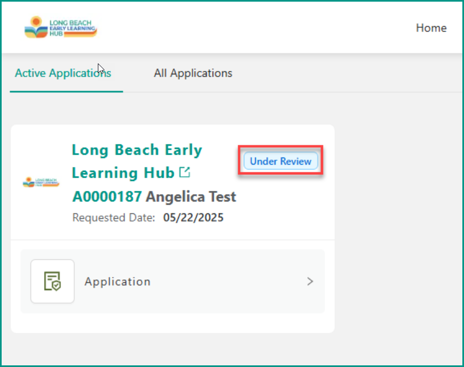The width and height of the screenshot is (464, 367).
Task: Click the Long Beach Early Learning Hub title link
Action: [x=137, y=161]
